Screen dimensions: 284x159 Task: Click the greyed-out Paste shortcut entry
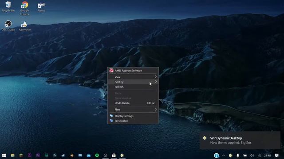click(133, 98)
